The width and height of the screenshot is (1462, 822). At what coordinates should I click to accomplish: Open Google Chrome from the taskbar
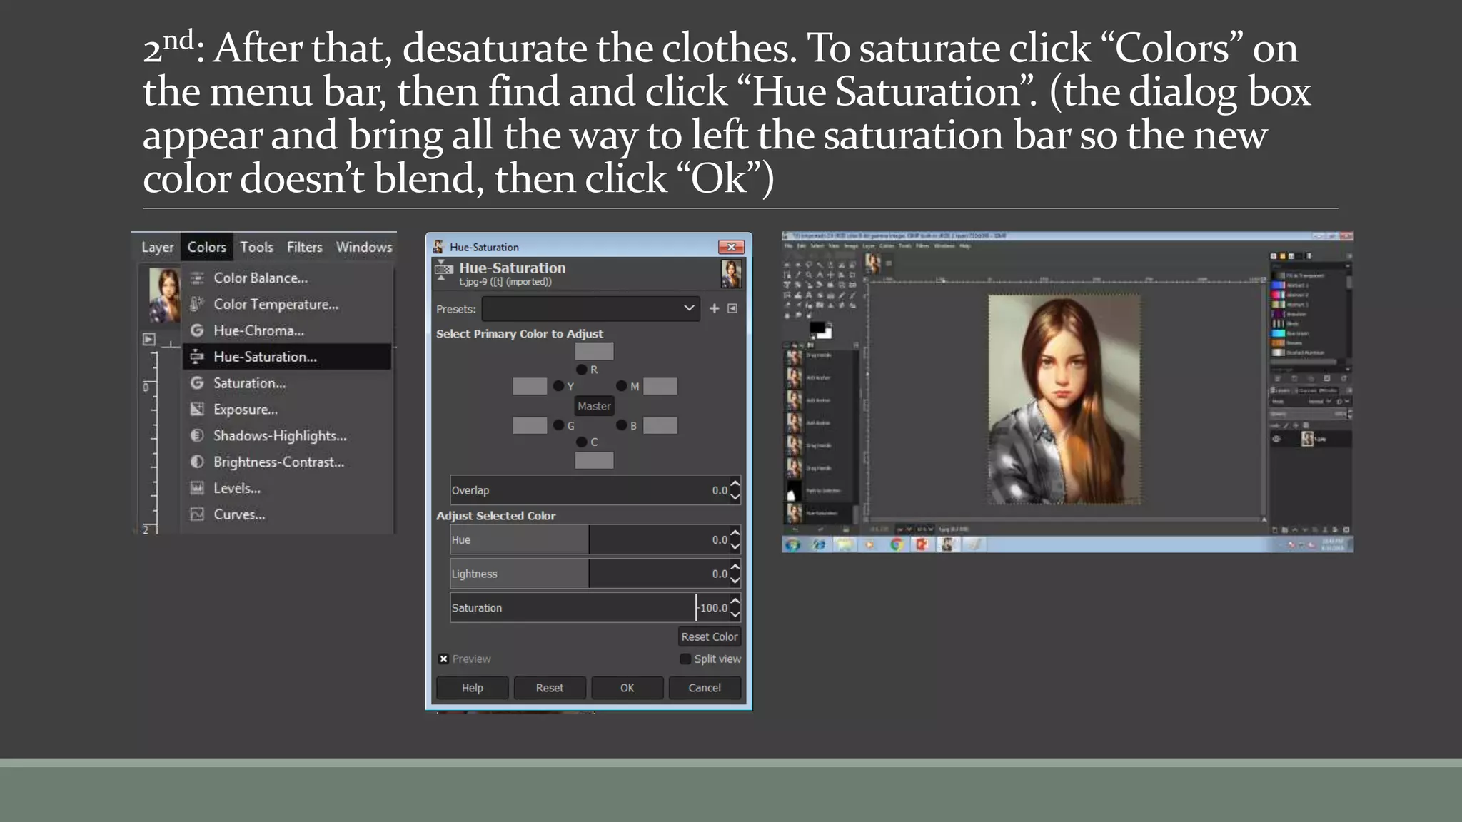pyautogui.click(x=897, y=544)
